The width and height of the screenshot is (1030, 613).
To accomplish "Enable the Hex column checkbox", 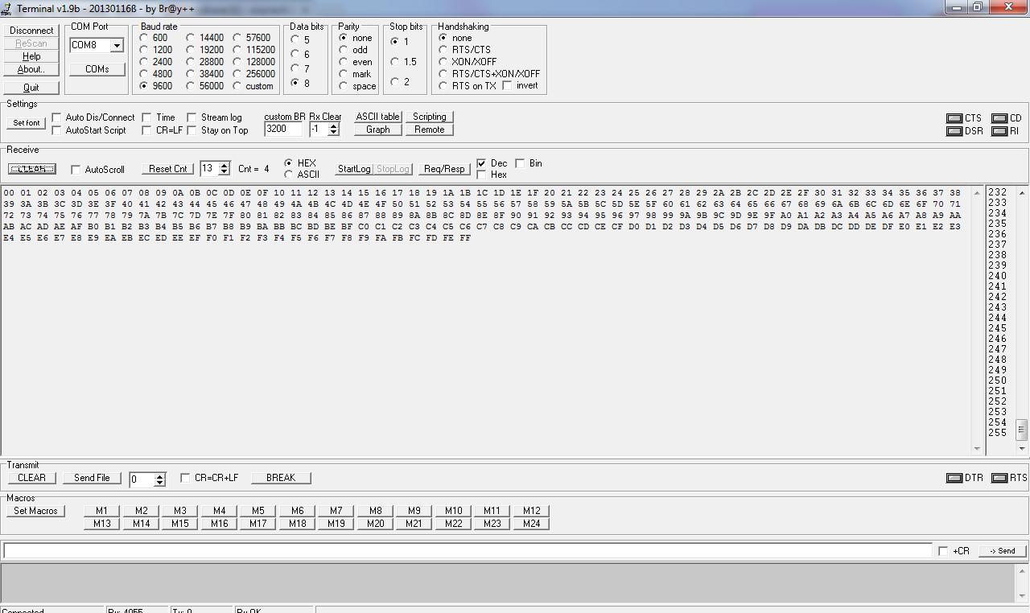I will (481, 175).
